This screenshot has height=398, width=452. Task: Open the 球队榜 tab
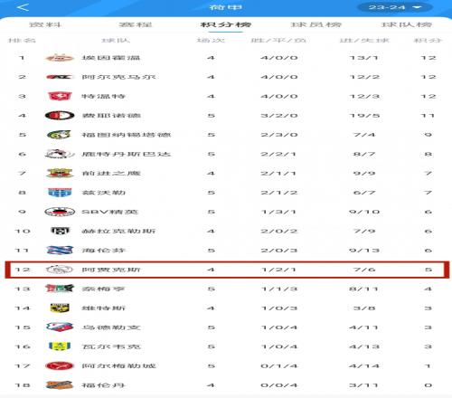coord(406,24)
